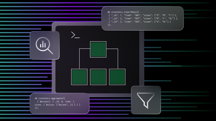Image resolution: width=216 pixels, height=121 pixels.
Task: Click the insertMany closing bracket line
Action: pos(109,25)
